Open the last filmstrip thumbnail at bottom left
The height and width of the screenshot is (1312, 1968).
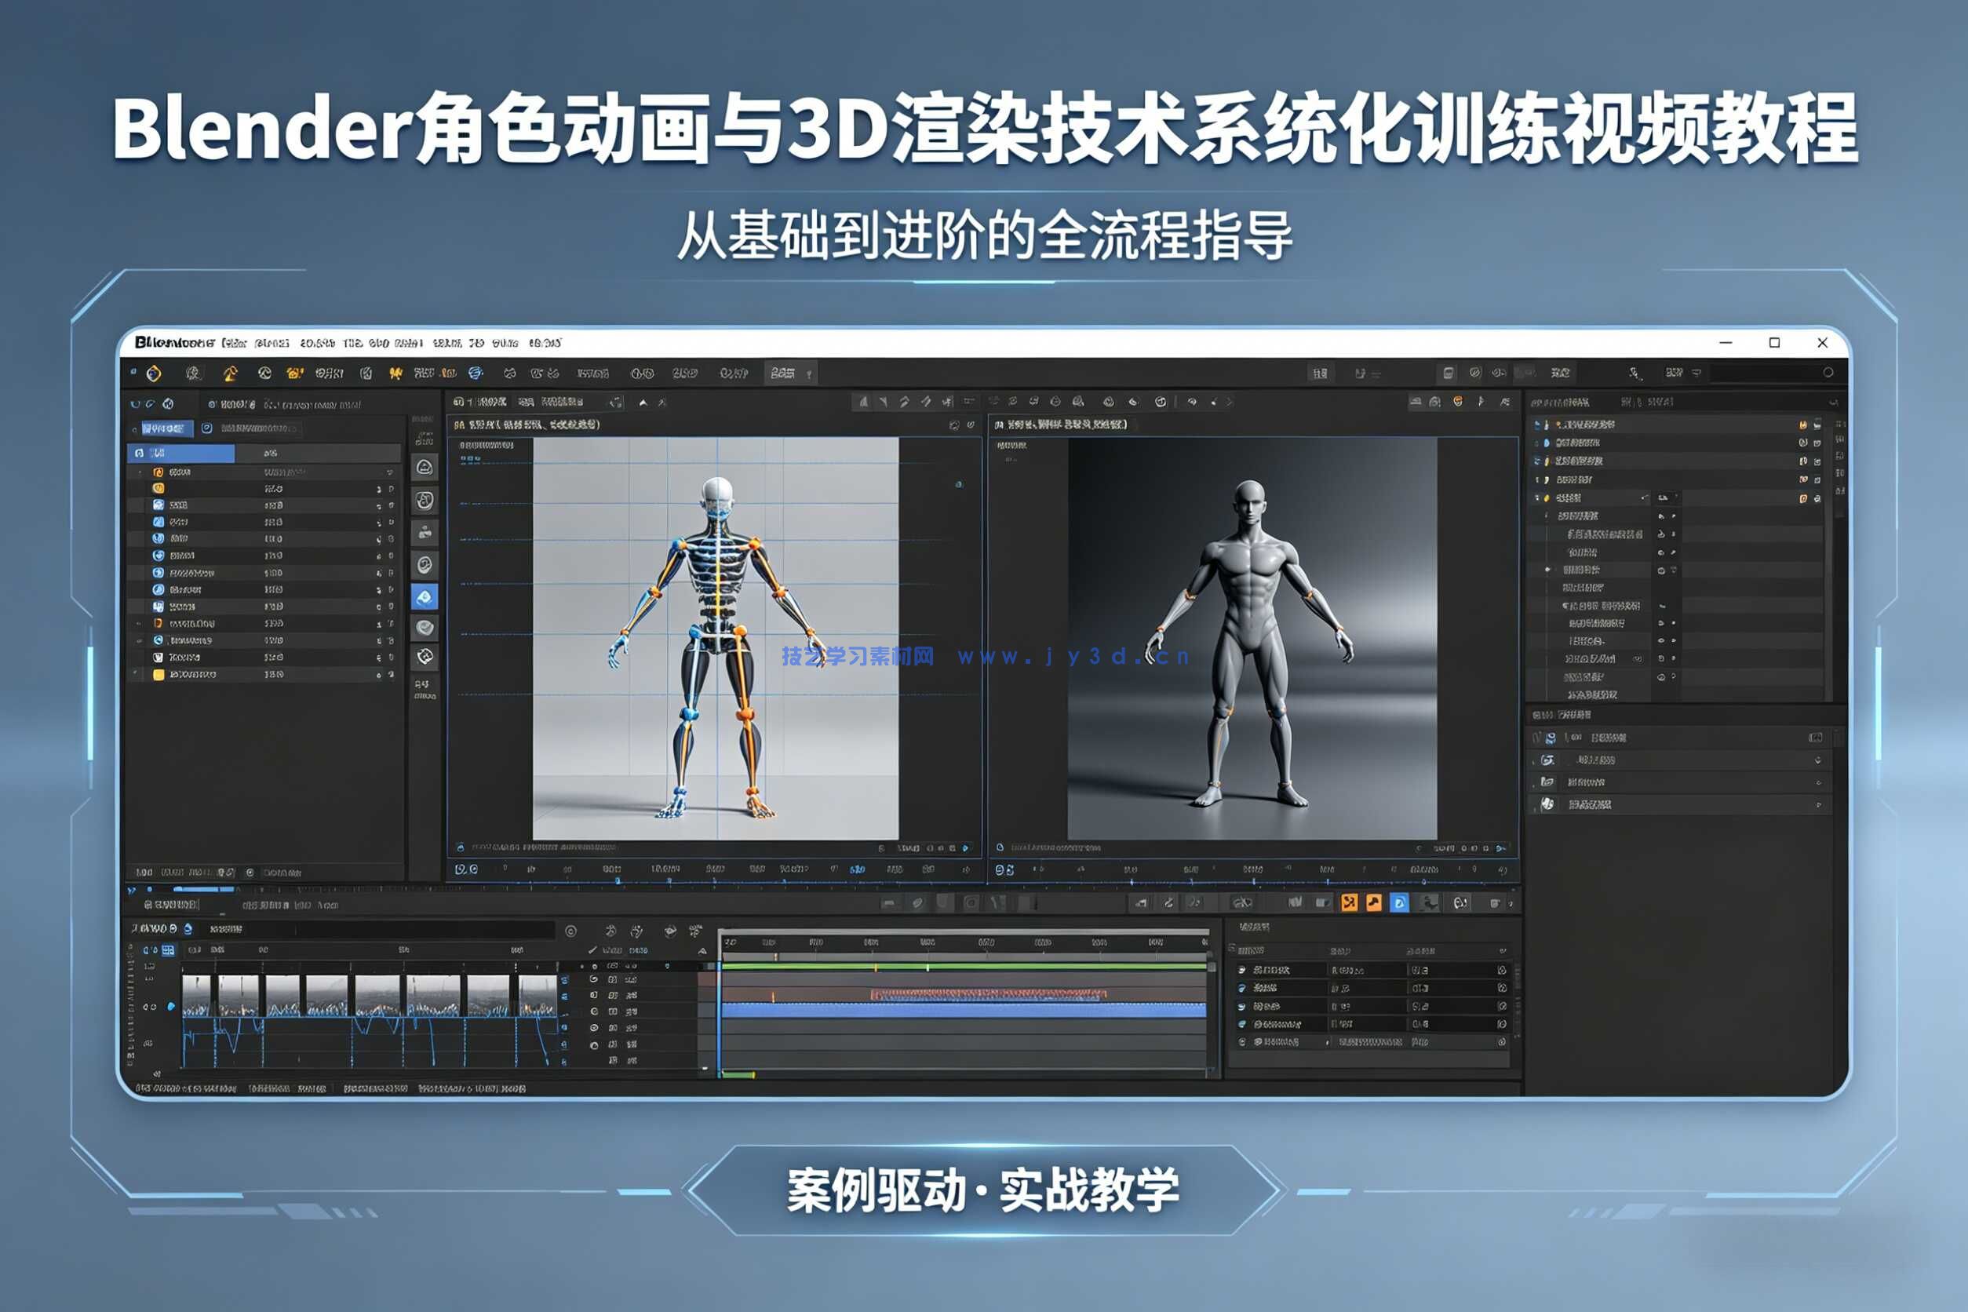pos(538,996)
